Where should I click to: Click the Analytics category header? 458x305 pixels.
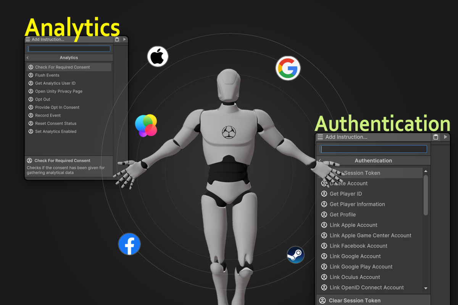[69, 58]
